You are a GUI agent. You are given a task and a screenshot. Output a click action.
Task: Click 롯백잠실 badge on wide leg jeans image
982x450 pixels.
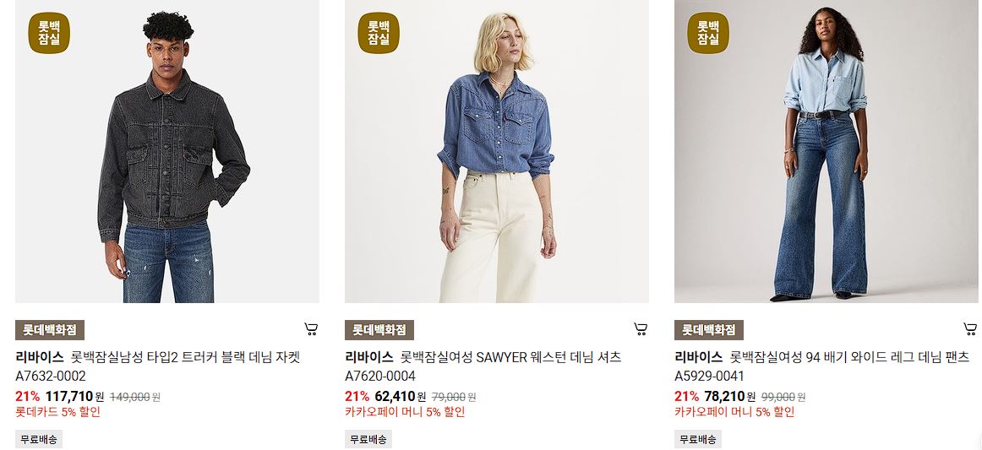(707, 33)
